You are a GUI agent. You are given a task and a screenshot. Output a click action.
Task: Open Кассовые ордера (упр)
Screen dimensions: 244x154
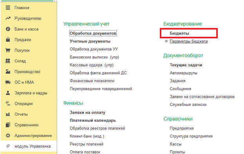pyautogui.click(x=92, y=65)
